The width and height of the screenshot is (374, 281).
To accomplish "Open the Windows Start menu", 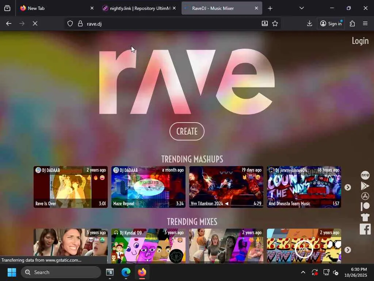I will tap(12, 272).
